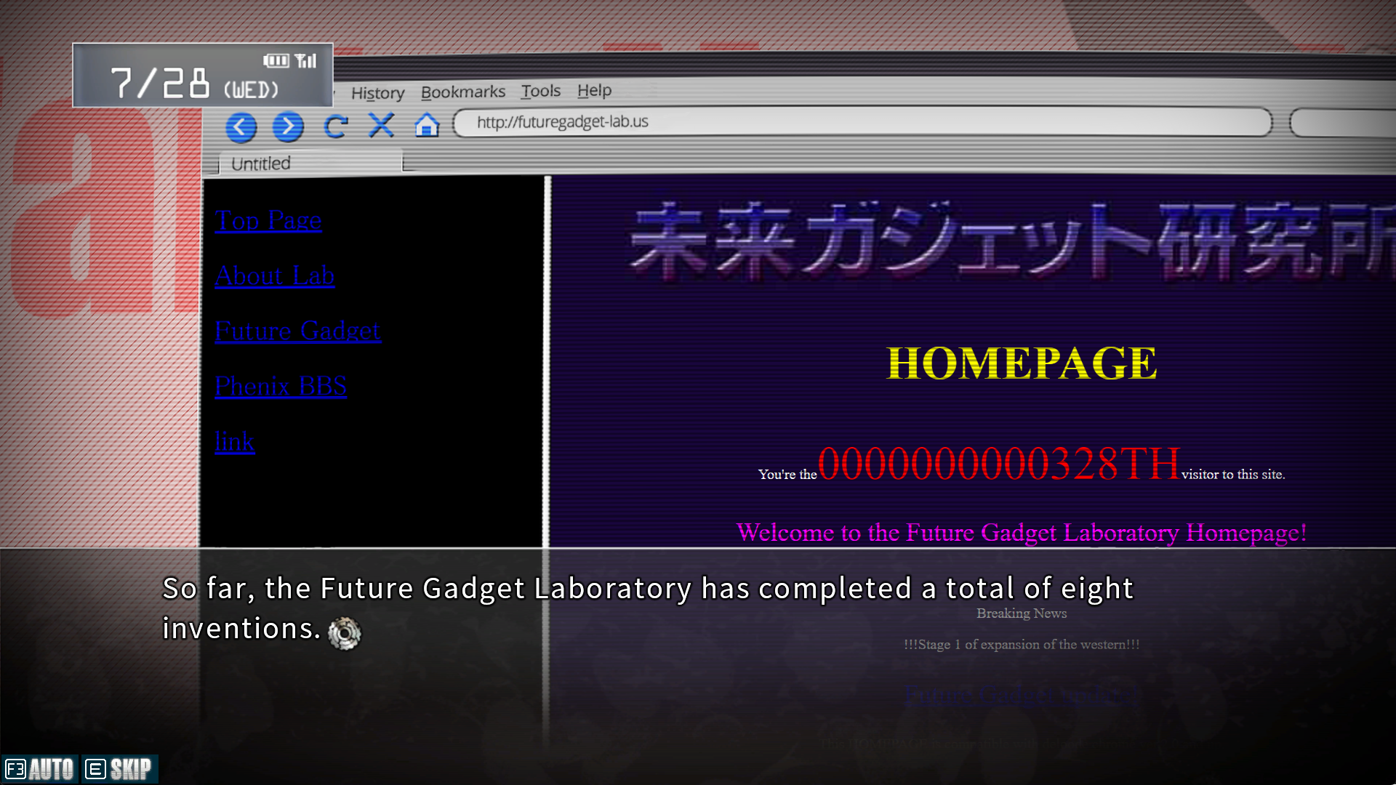Open the Help menu
The height and width of the screenshot is (785, 1396).
click(x=594, y=90)
